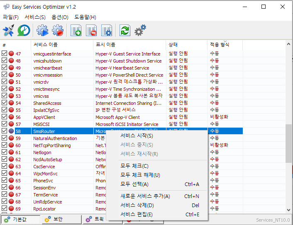The image size is (293, 225).
Task: Click Microsoft App-V Client display name
Action: tap(117, 117)
